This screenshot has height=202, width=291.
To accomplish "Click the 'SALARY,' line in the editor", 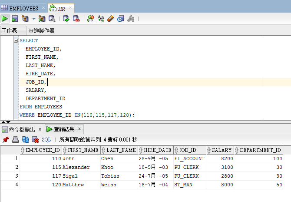I will tap(36, 91).
